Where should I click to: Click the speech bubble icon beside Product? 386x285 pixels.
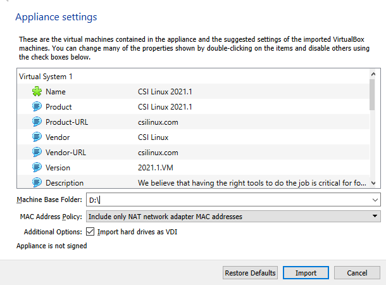tap(37, 106)
